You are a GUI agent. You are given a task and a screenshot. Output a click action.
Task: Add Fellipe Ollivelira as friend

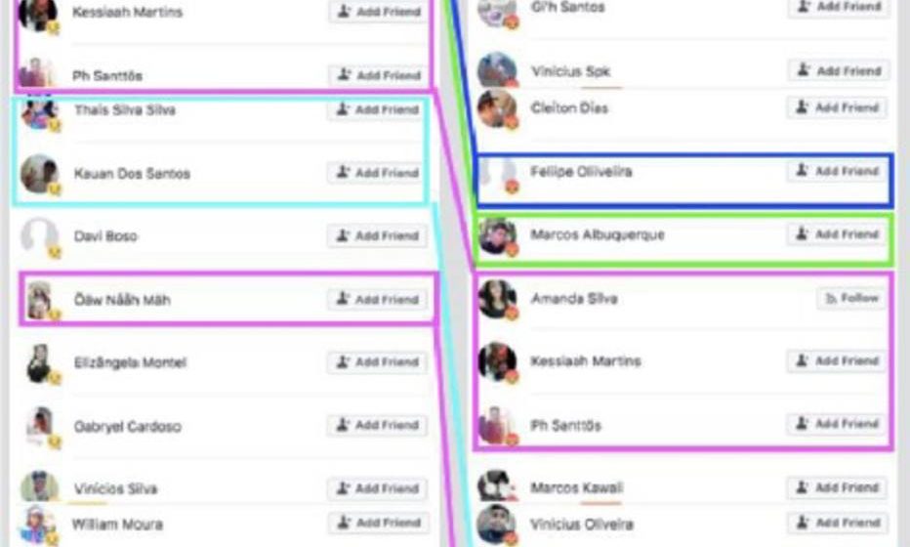click(838, 171)
